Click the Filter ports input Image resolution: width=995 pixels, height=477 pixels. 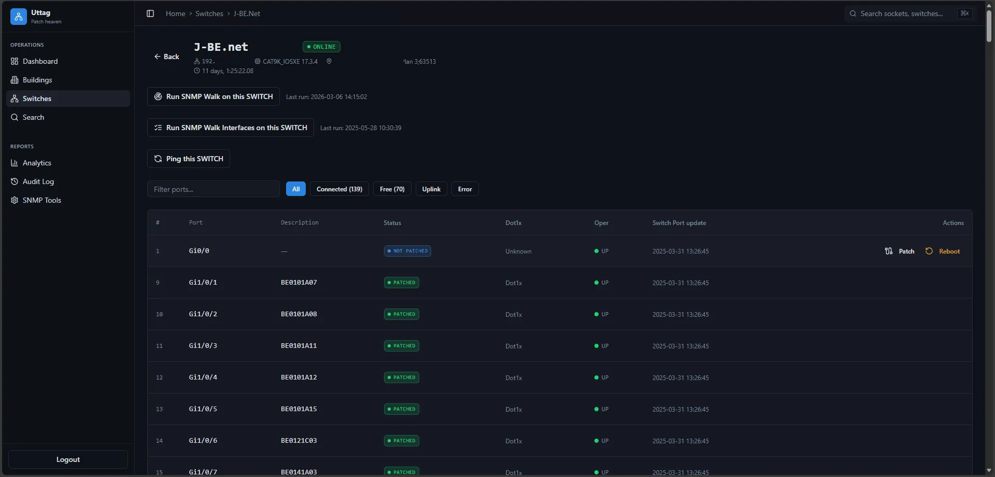coord(214,189)
